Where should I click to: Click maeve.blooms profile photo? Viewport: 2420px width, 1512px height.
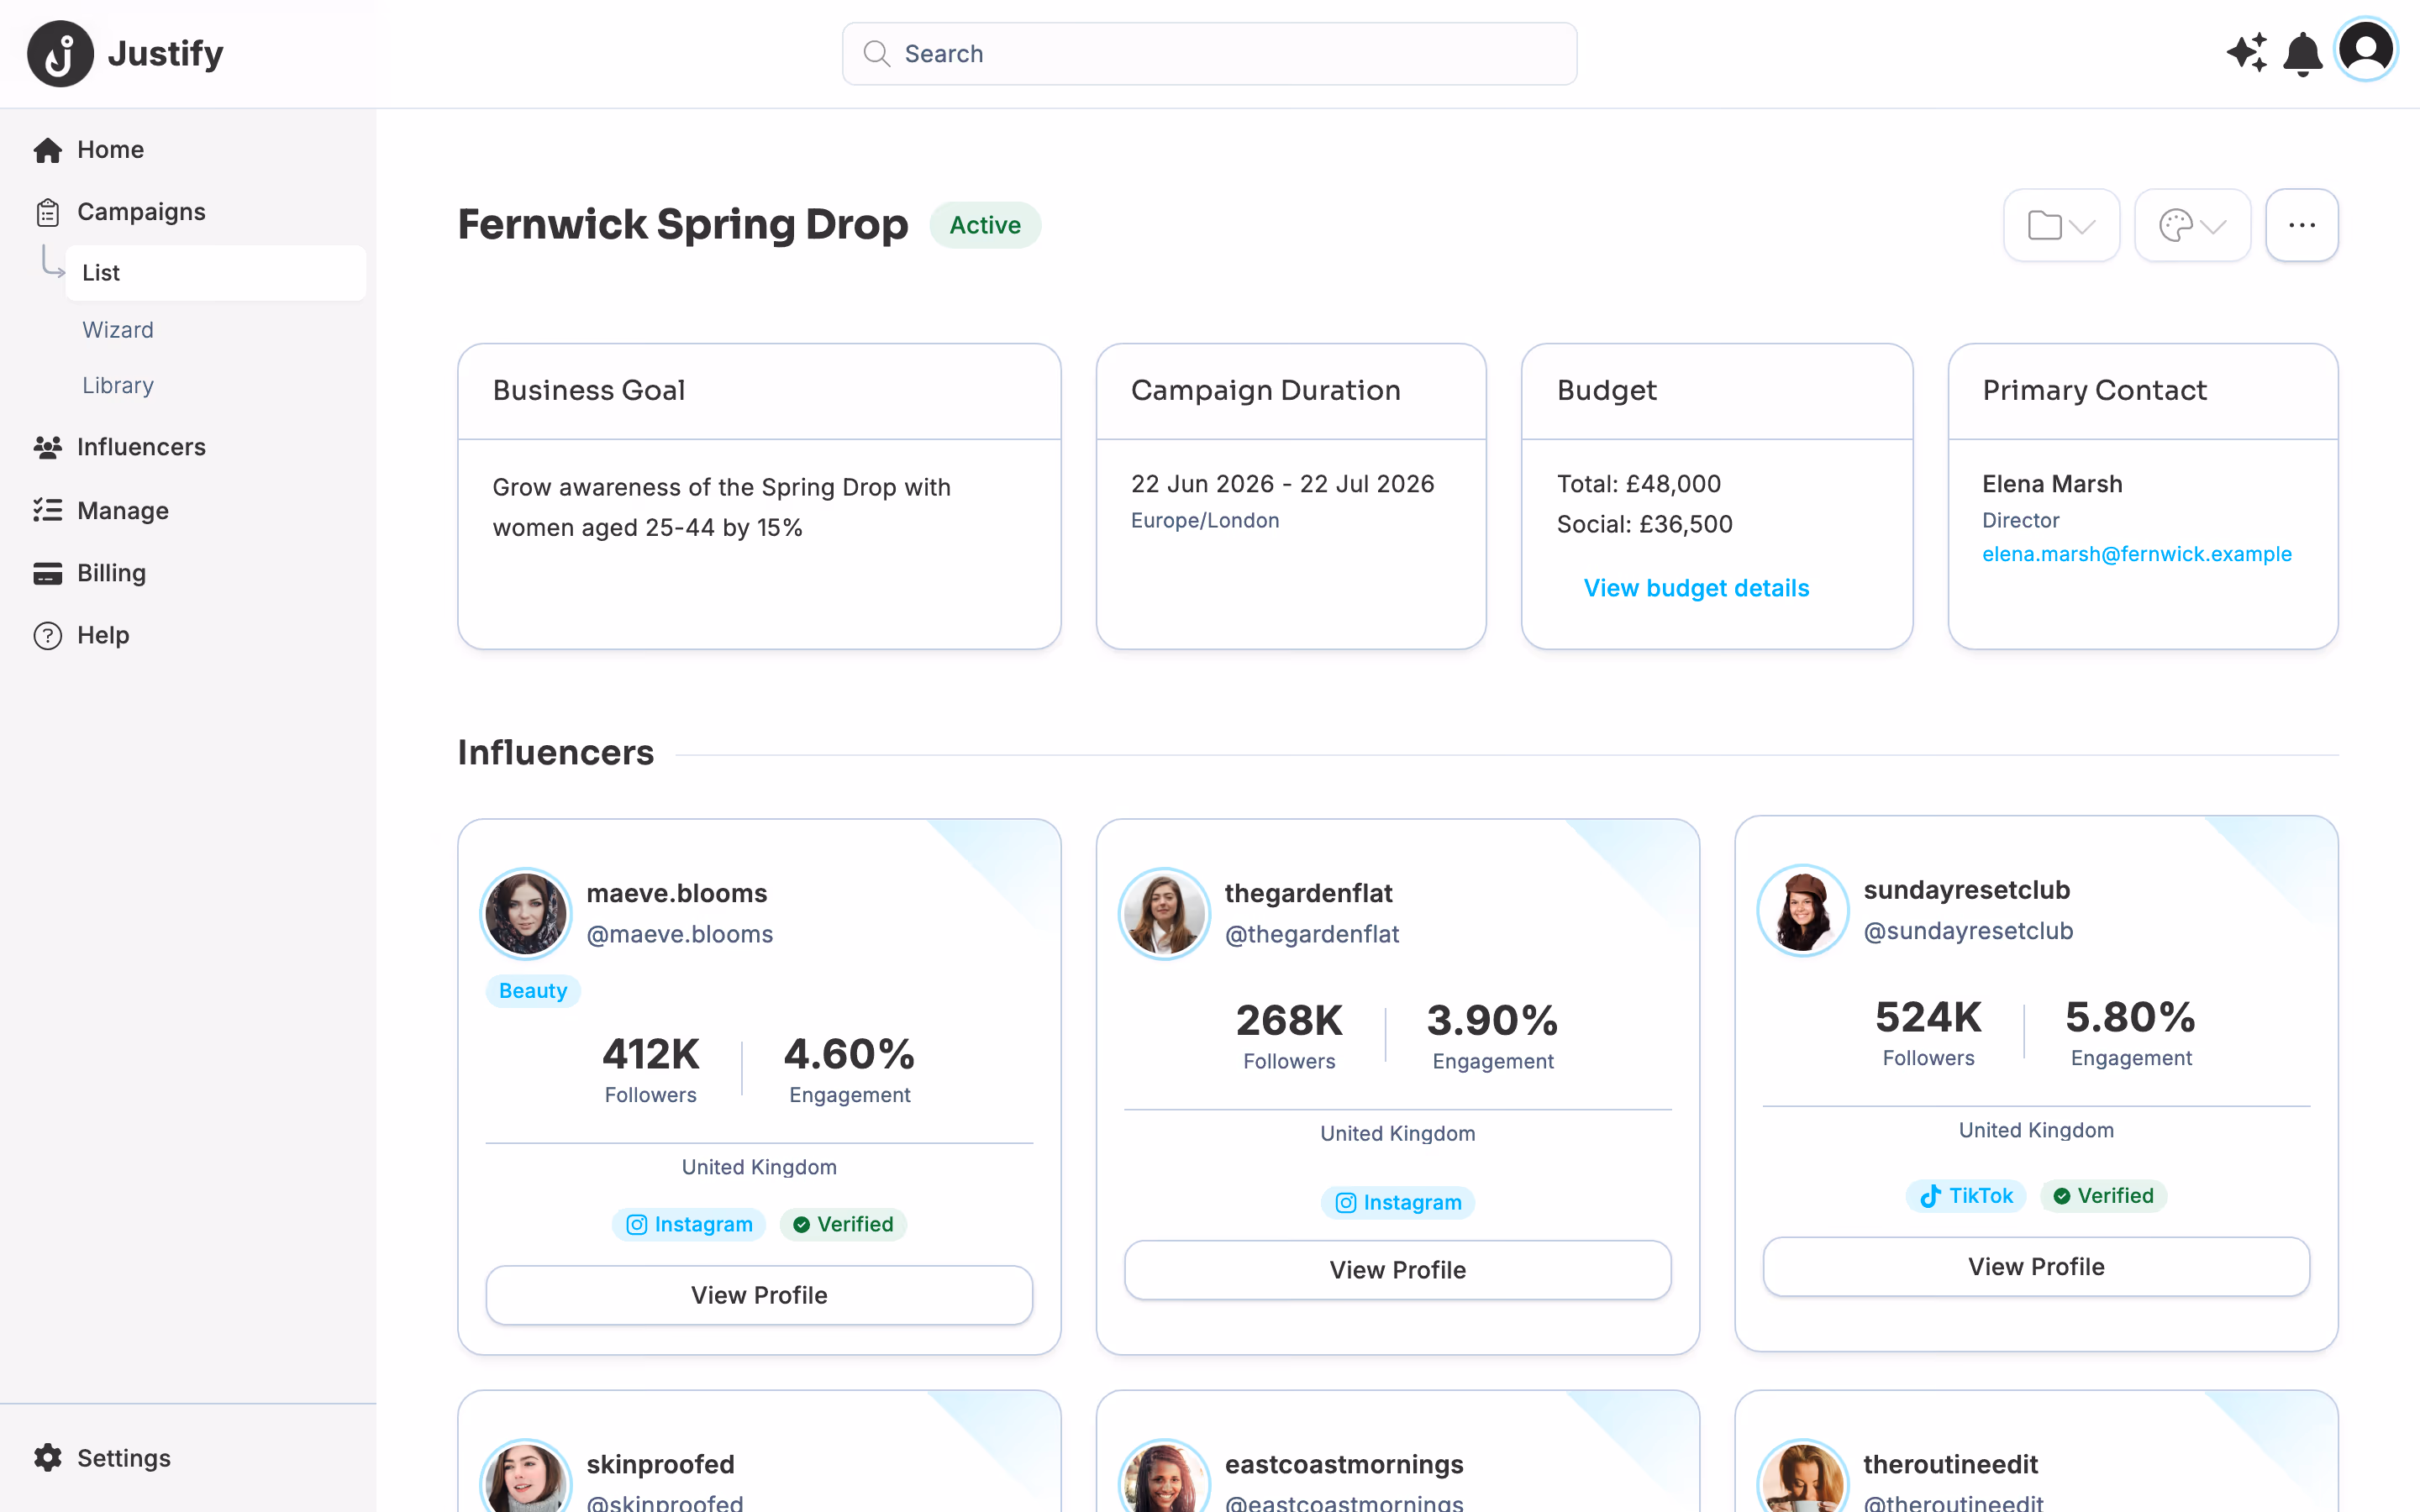tap(526, 913)
